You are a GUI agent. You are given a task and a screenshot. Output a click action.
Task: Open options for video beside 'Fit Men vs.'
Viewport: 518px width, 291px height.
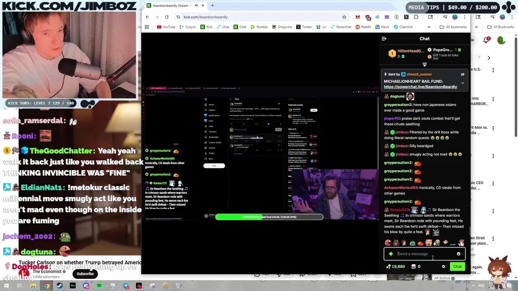point(493,128)
